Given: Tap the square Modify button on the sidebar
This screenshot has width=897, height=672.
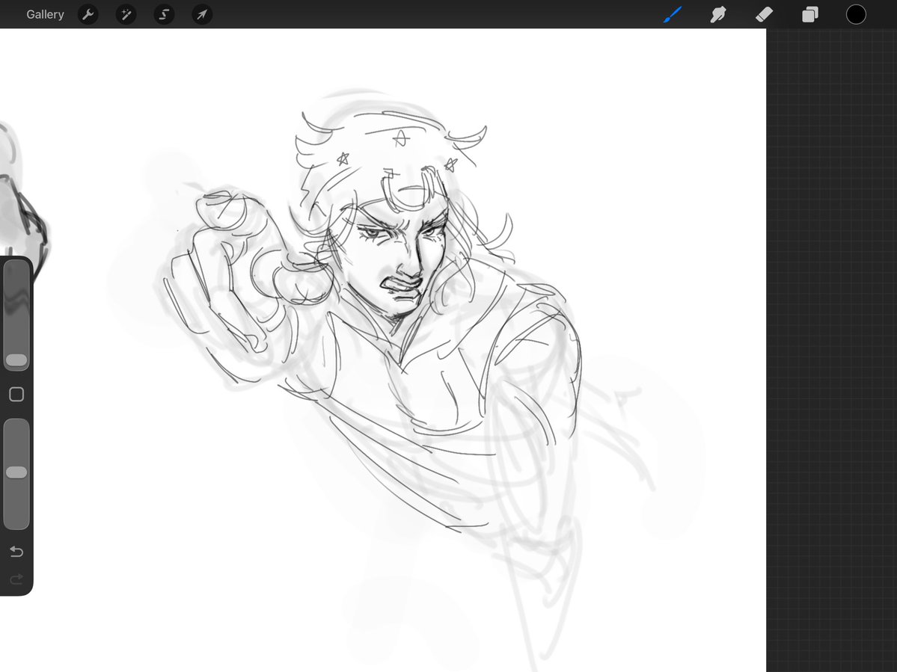Looking at the screenshot, I should coord(16,394).
